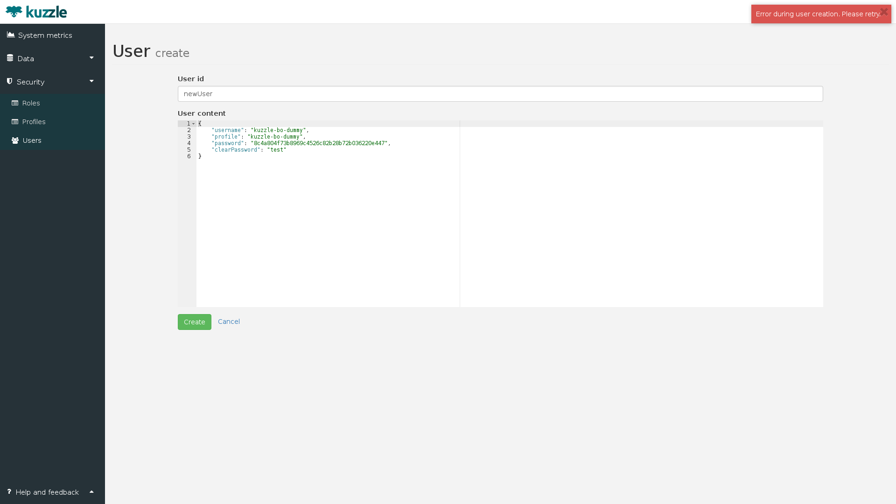Click the green Create button
Viewport: 896px width, 504px height.
pyautogui.click(x=195, y=322)
